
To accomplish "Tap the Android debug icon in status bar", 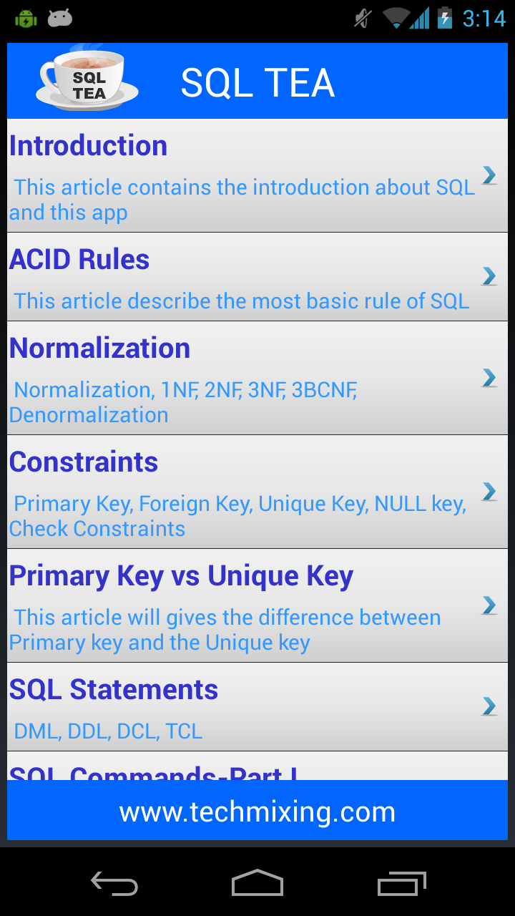I will click(26, 19).
